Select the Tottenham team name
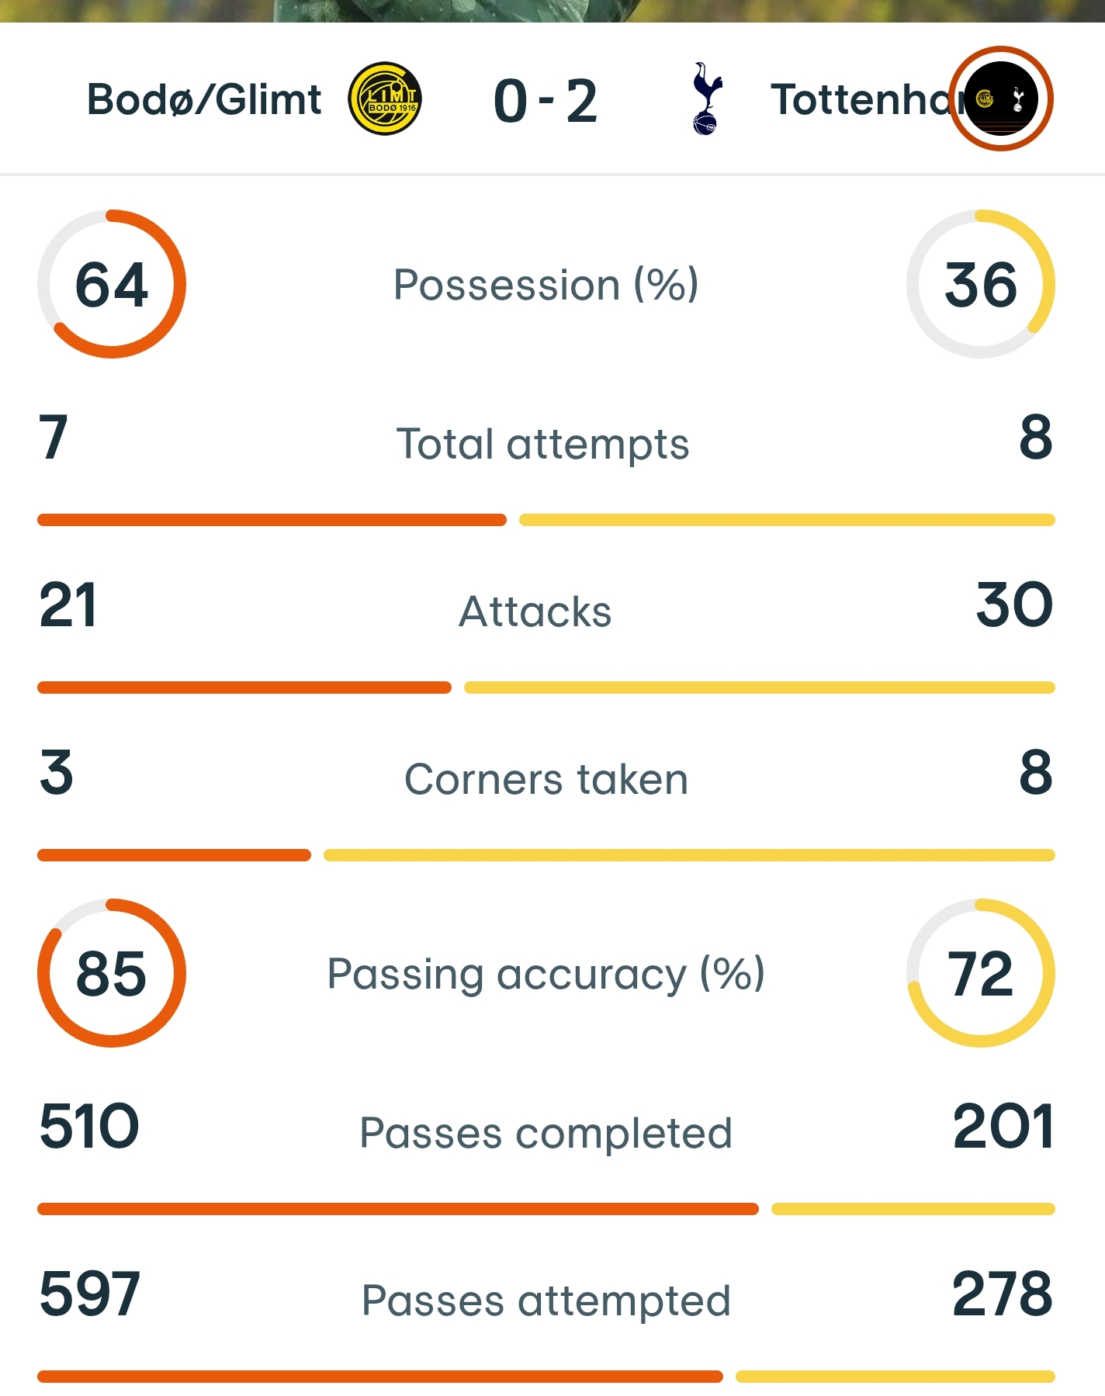Image resolution: width=1105 pixels, height=1396 pixels. (x=857, y=99)
